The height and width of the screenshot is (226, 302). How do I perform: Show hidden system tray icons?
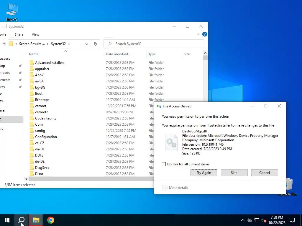click(243, 220)
